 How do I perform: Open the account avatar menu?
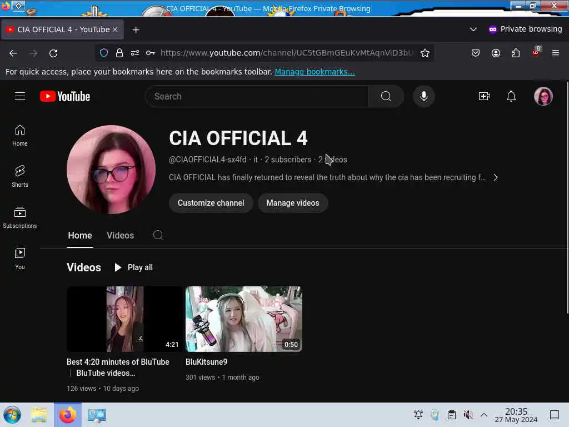point(543,96)
